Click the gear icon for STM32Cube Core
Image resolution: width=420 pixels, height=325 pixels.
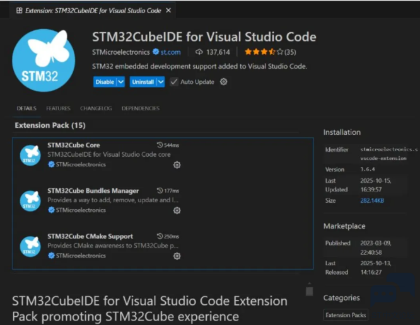177,165
